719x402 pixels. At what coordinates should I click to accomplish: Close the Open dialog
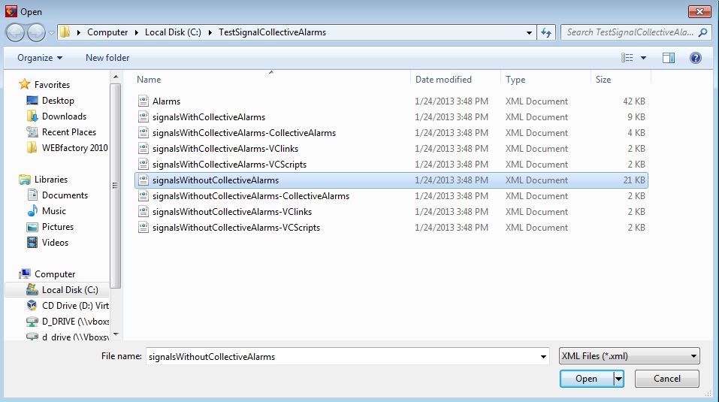coord(699,11)
